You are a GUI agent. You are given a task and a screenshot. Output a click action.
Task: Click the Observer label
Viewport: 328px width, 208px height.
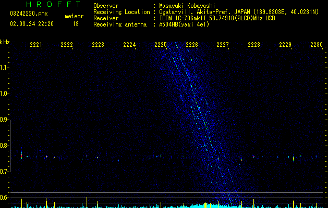[x=106, y=6]
